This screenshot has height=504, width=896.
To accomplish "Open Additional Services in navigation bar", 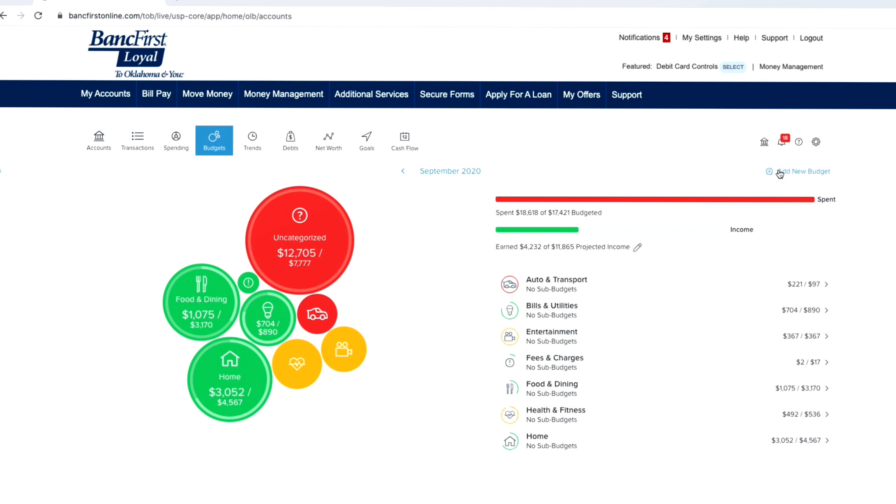I will [x=371, y=94].
